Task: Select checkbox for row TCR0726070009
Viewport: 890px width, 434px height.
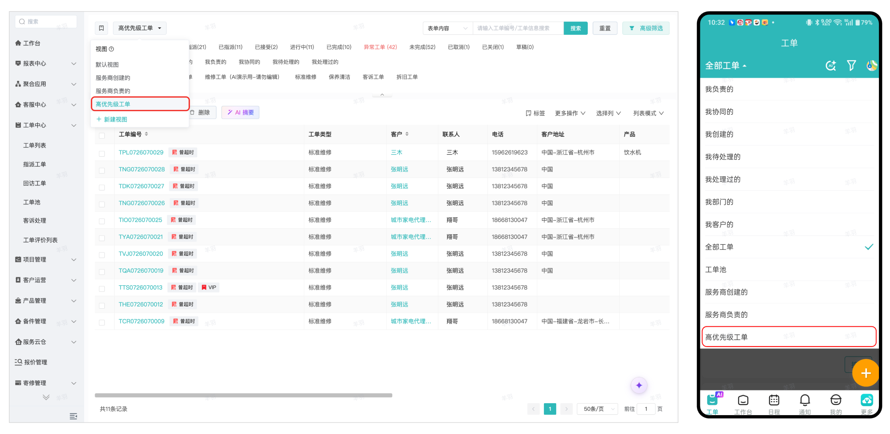Action: point(102,323)
